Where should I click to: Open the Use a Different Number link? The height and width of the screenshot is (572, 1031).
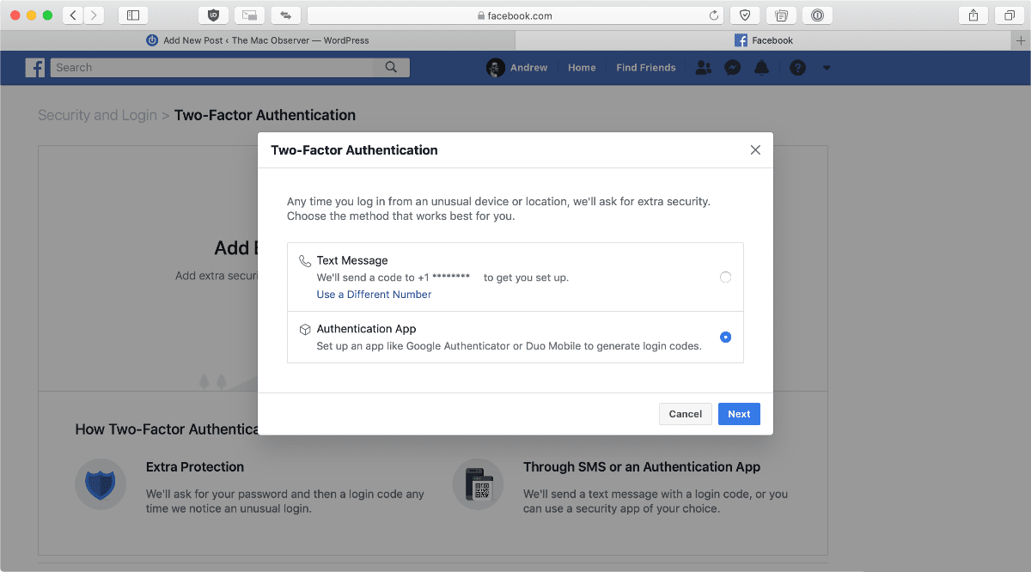[373, 294]
